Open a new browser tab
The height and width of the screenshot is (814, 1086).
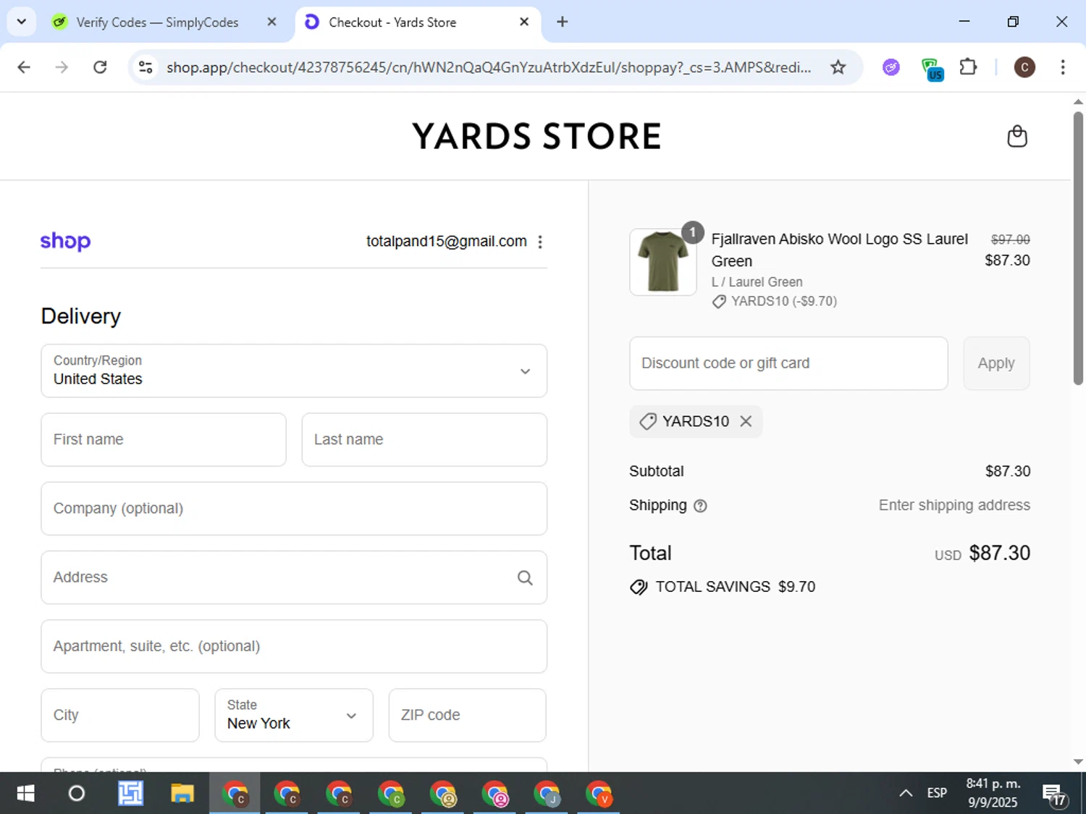tap(562, 22)
